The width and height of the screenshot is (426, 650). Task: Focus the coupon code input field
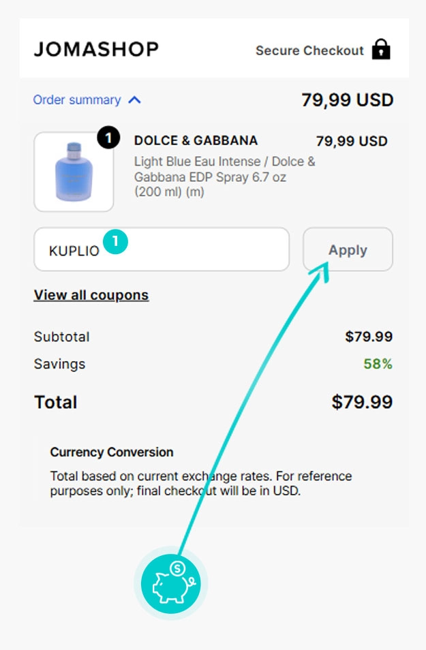click(x=162, y=249)
